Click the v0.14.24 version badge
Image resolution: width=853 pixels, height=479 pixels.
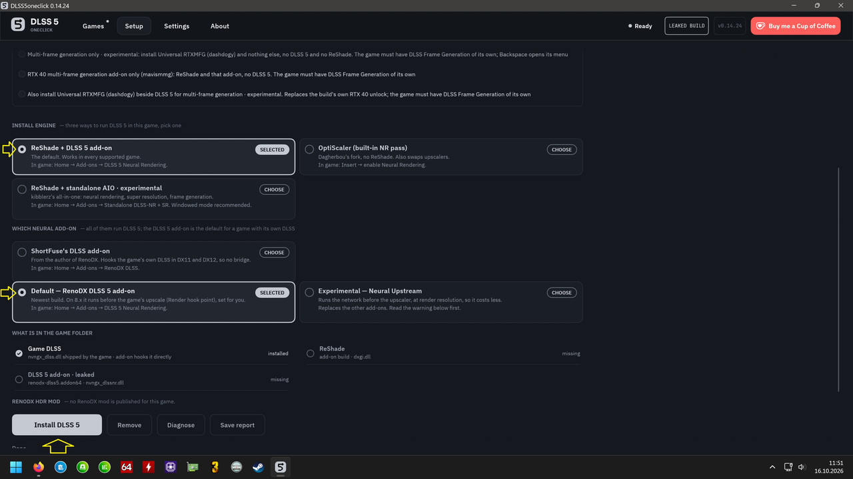click(x=730, y=26)
